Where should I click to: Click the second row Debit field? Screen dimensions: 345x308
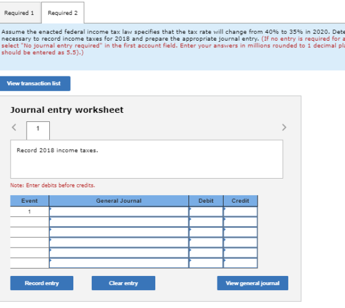[206, 222]
